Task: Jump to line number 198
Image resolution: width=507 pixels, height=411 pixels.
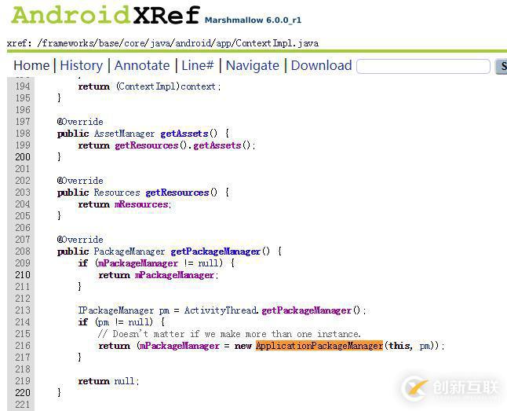Action: click(23, 134)
